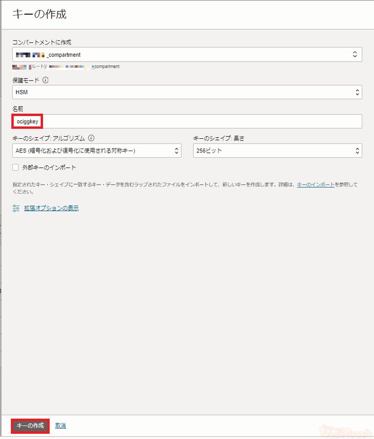This screenshot has height=439, width=374.
Task: Click the 外部キーのインポート label text
Action: [49, 167]
